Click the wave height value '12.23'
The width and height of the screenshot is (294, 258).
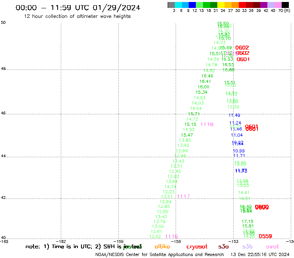168,192
